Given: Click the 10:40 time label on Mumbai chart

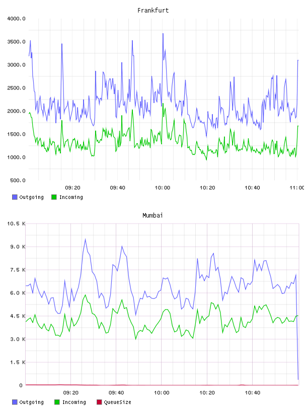Looking at the screenshot, I should (x=253, y=393).
